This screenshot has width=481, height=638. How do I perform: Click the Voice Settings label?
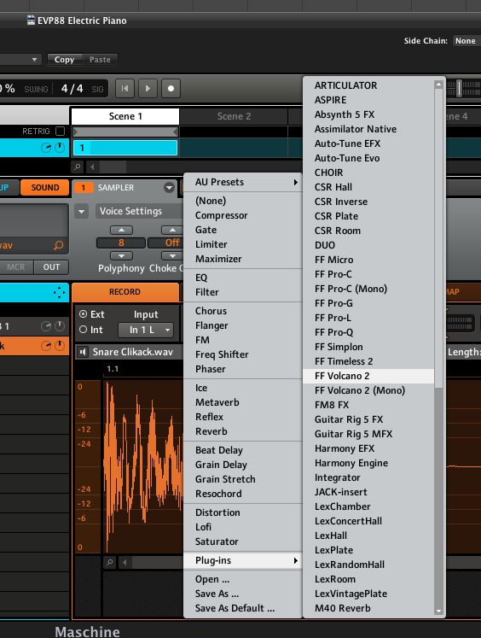coord(130,211)
